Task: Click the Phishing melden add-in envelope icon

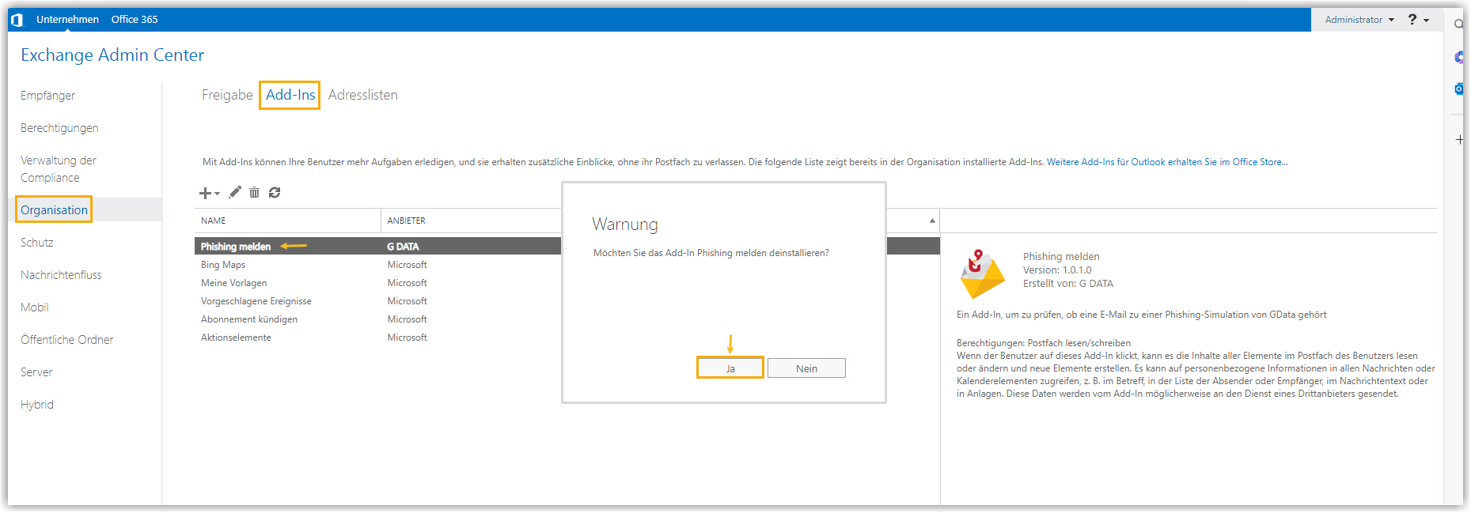Action: 981,273
